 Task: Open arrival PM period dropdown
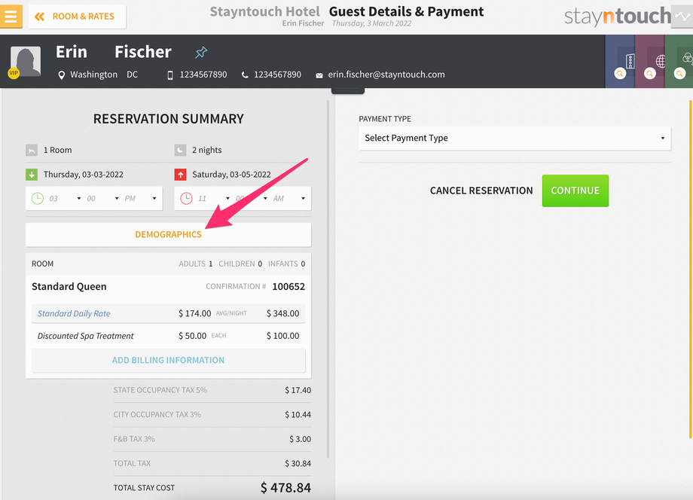tap(141, 199)
